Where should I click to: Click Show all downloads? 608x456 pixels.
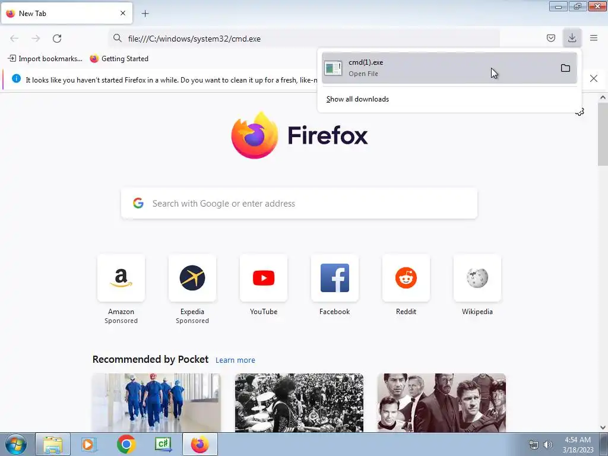[357, 99]
